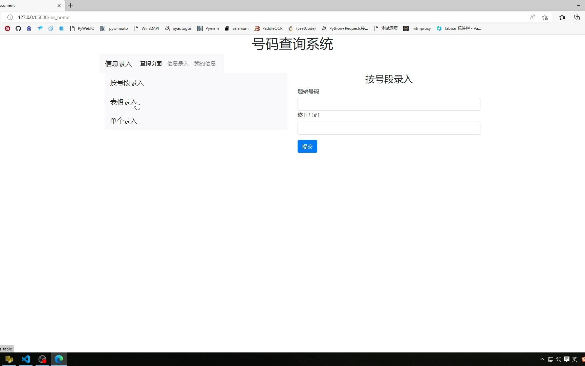Open the Baidu paw bookmark icon
This screenshot has width=585, height=366.
[x=29, y=28]
